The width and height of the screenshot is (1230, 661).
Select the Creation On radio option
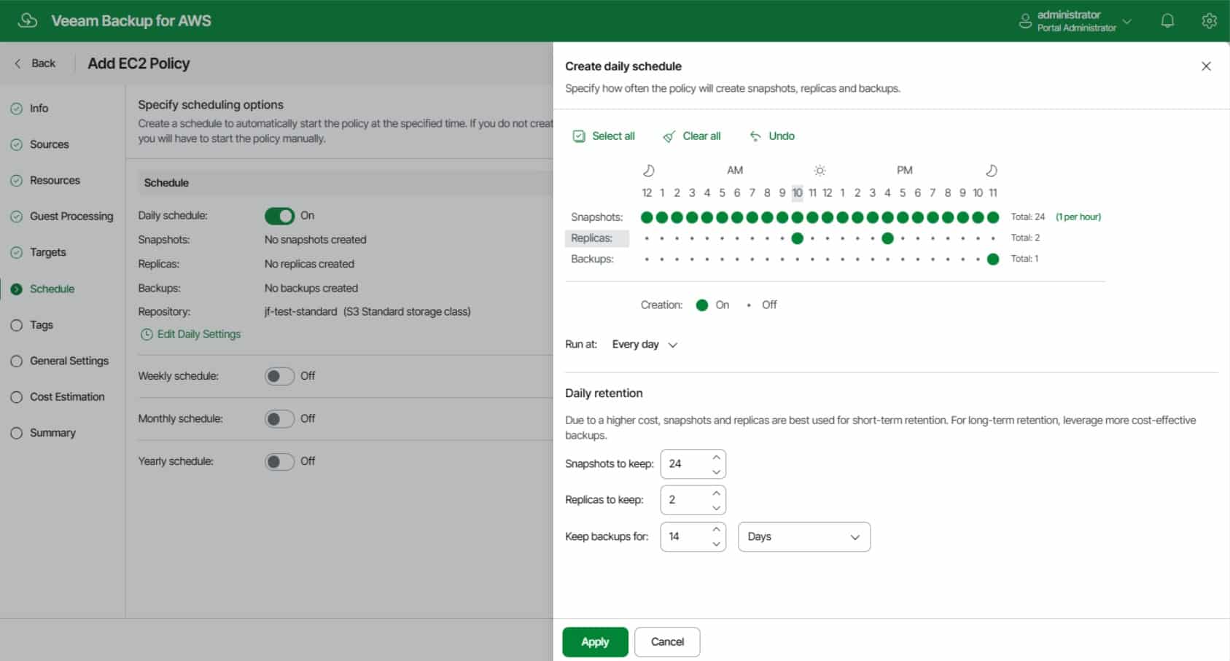[702, 305]
